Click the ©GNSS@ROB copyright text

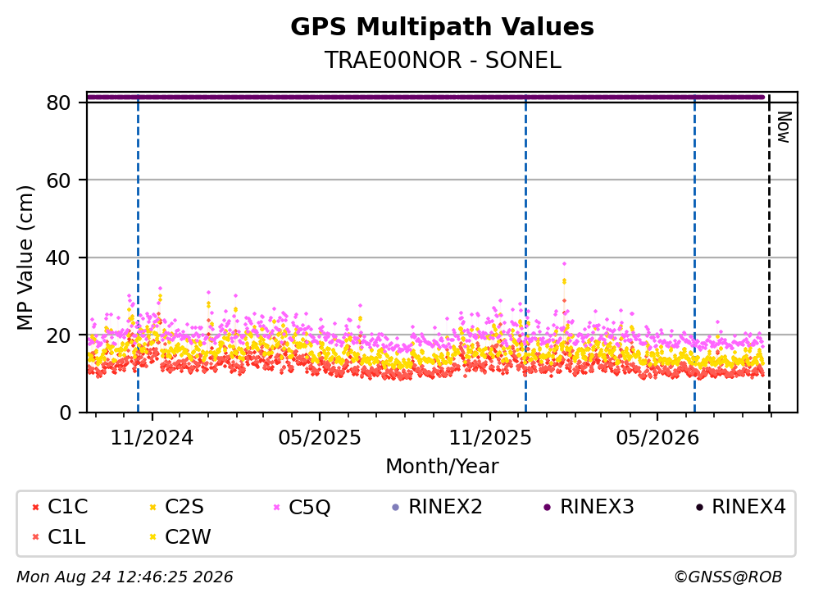pyautogui.click(x=728, y=577)
